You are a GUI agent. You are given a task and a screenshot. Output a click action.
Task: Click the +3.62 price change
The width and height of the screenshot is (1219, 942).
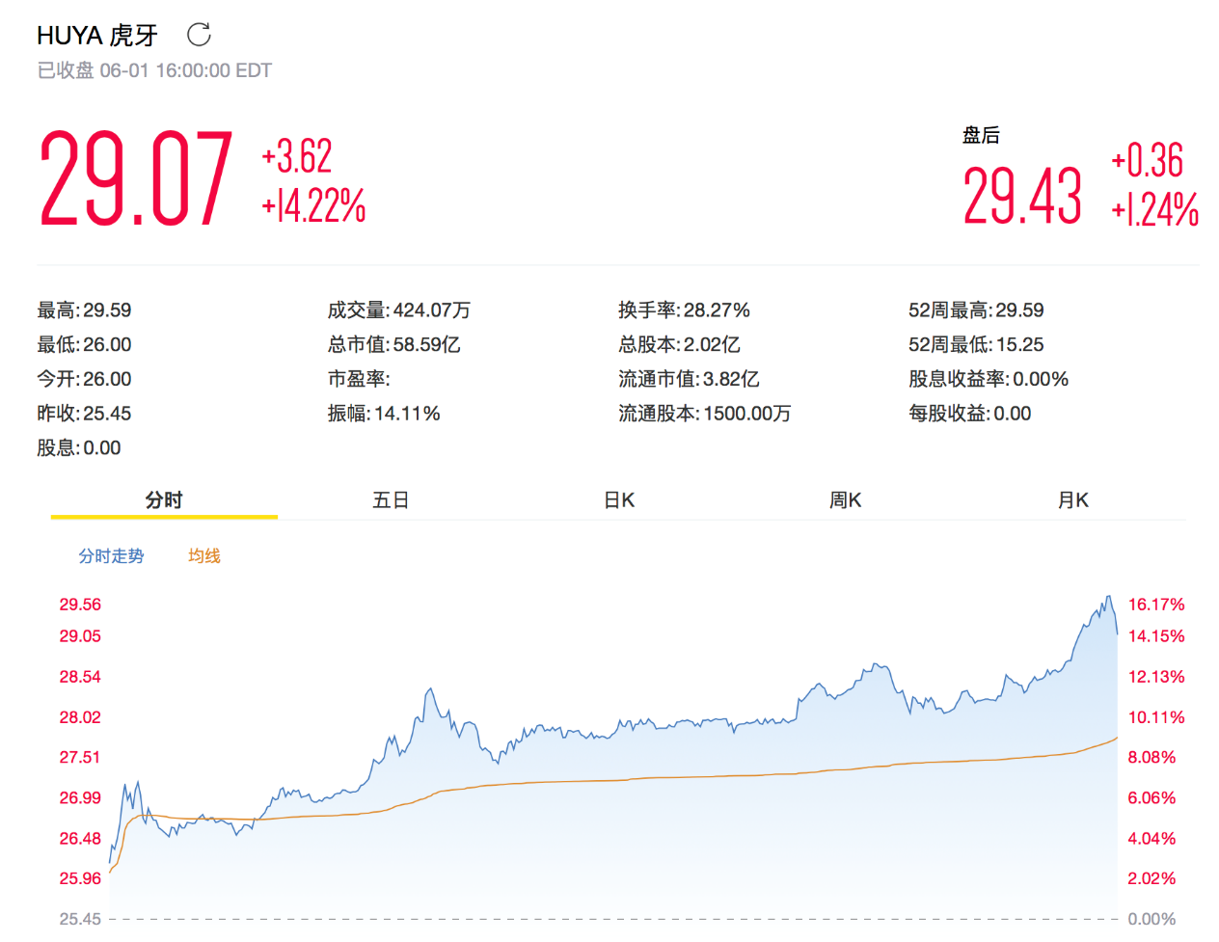click(x=297, y=156)
